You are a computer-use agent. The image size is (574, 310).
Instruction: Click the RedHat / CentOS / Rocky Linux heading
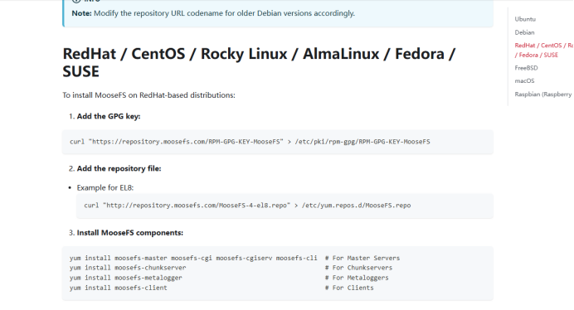(259, 63)
